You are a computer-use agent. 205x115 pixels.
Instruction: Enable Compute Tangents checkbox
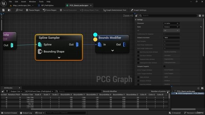pos(164,66)
